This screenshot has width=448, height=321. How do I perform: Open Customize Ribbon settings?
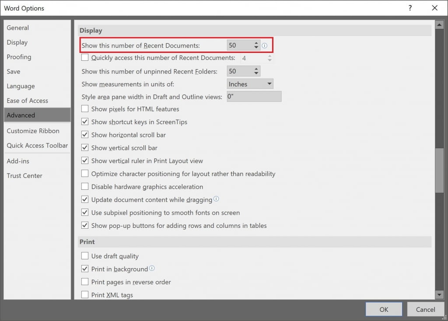[37, 131]
